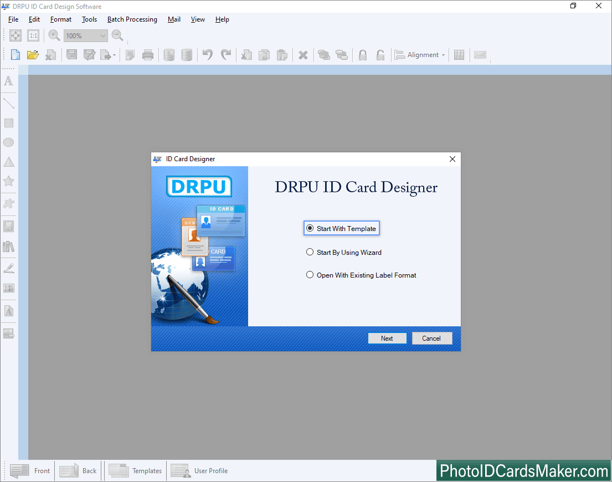Choose the Star shape tool
612x482 pixels.
[8, 181]
